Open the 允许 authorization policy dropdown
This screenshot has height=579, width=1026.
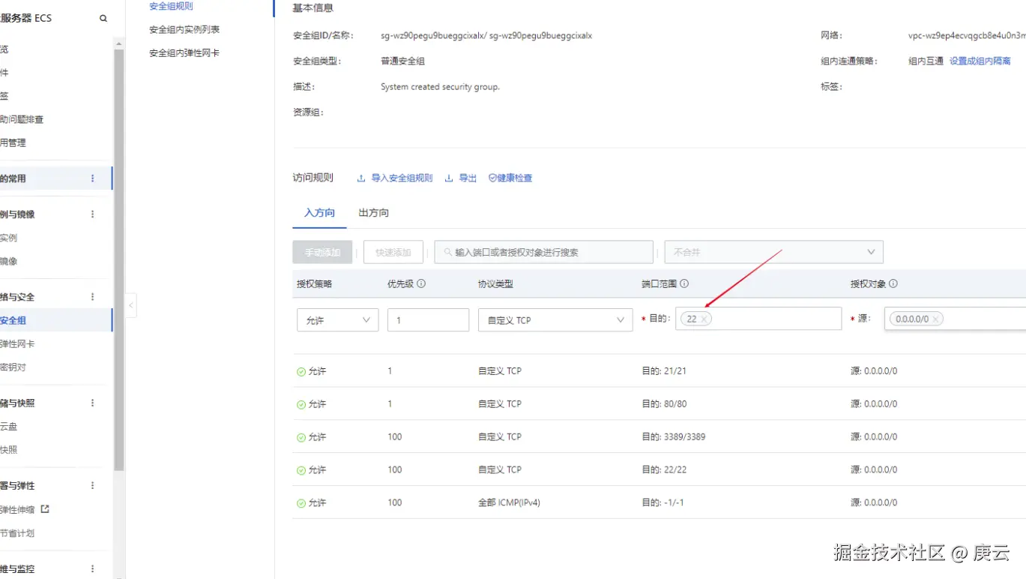click(337, 319)
